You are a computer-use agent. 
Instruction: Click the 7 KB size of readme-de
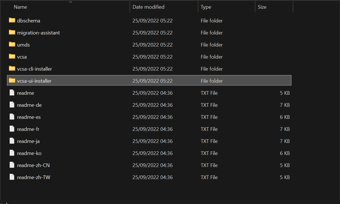click(x=285, y=105)
